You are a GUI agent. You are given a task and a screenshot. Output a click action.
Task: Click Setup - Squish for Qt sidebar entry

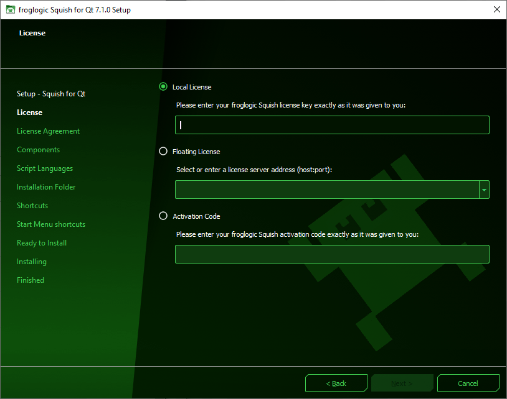[51, 94]
